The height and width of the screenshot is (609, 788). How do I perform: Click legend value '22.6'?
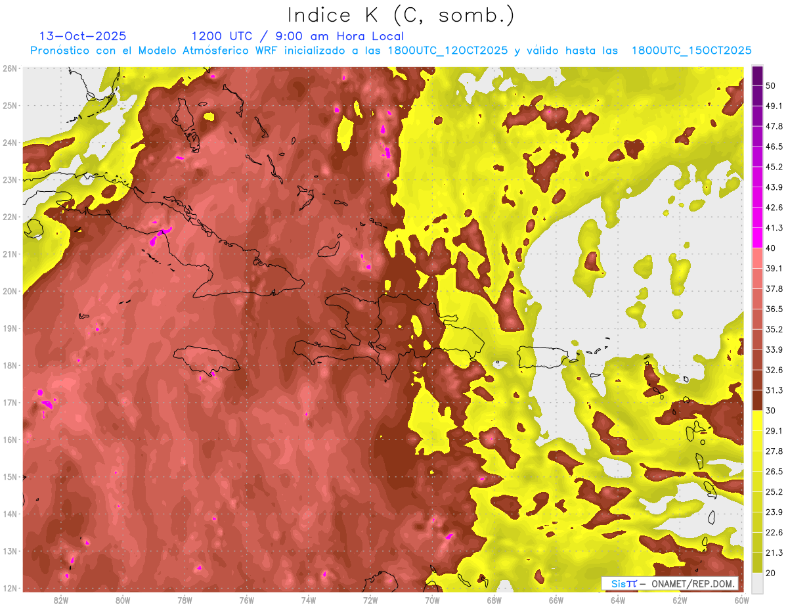pyautogui.click(x=774, y=533)
